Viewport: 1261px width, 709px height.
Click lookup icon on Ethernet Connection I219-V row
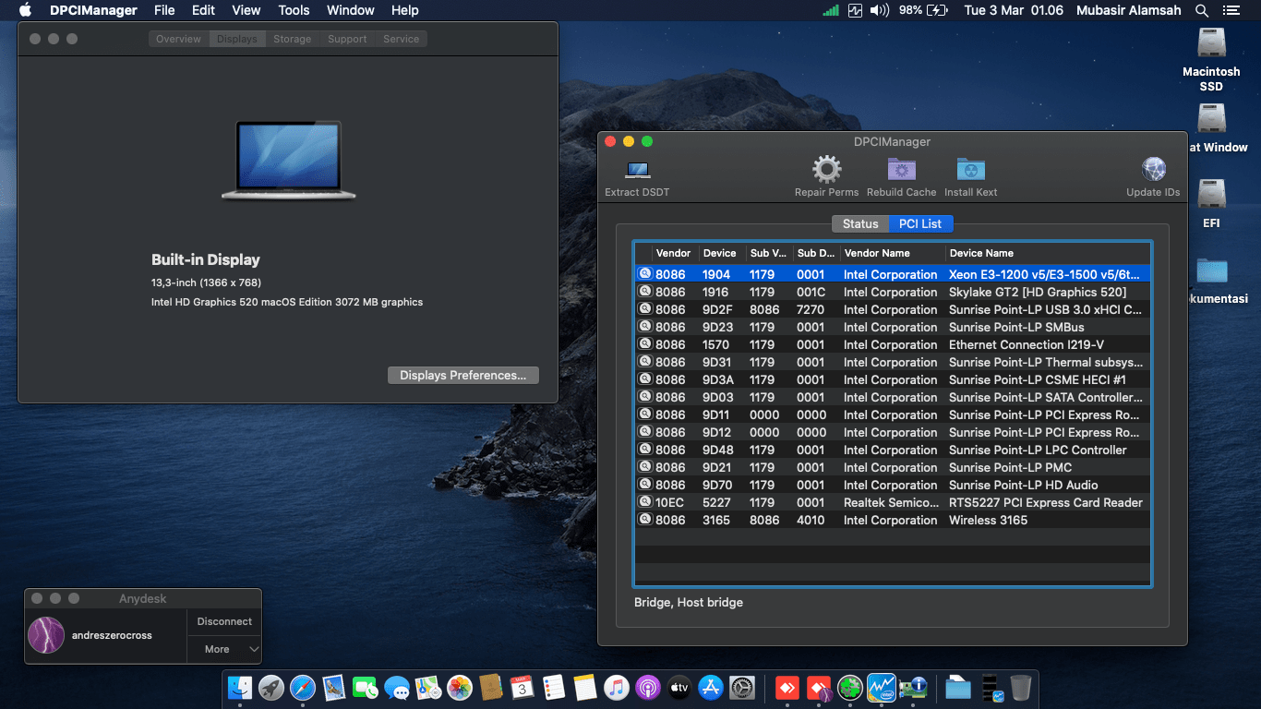tap(645, 344)
